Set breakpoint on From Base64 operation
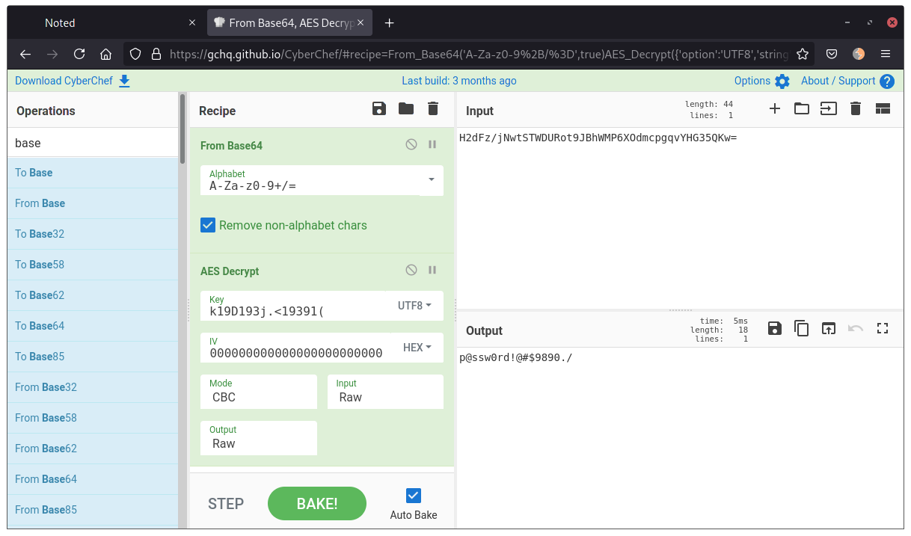Viewport: 911px width, 536px height. pos(432,144)
